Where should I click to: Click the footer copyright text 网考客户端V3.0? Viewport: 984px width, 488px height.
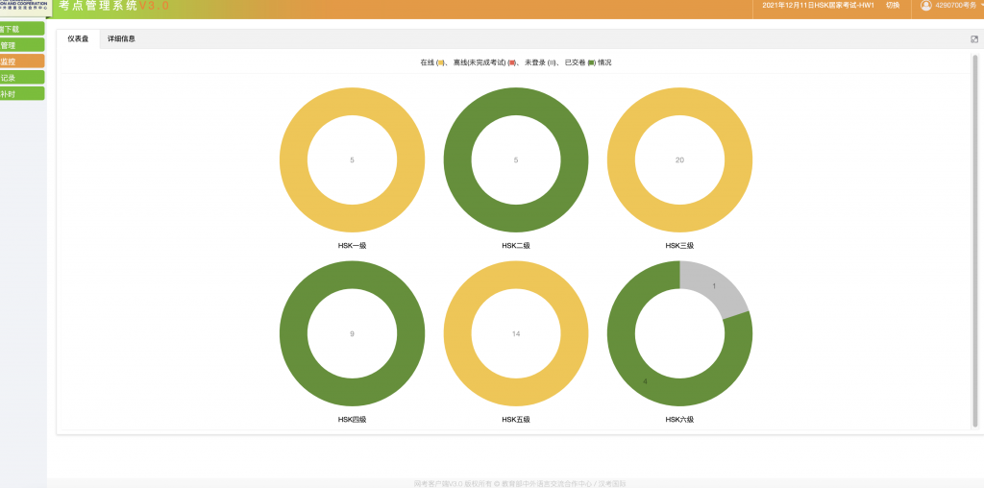(x=520, y=483)
